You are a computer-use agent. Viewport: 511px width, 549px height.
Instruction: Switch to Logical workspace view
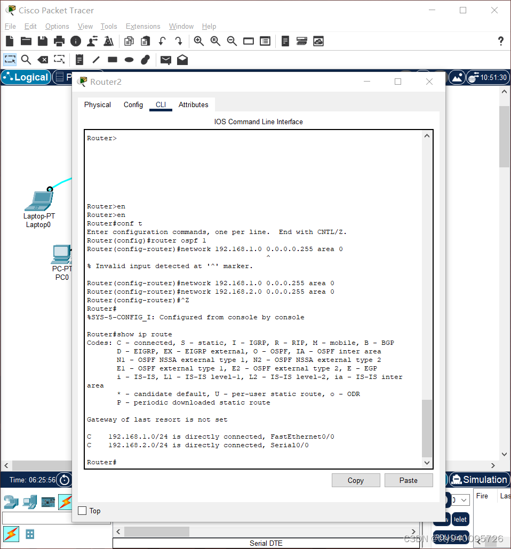click(x=26, y=77)
